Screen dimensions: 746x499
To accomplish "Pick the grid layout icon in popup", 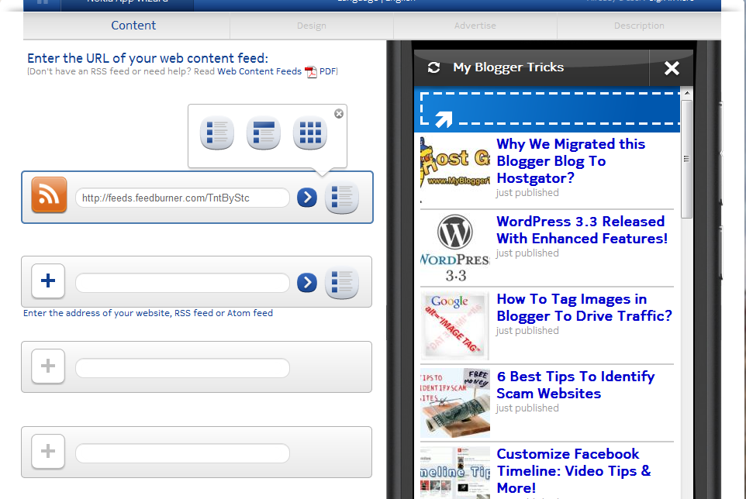I will (310, 132).
